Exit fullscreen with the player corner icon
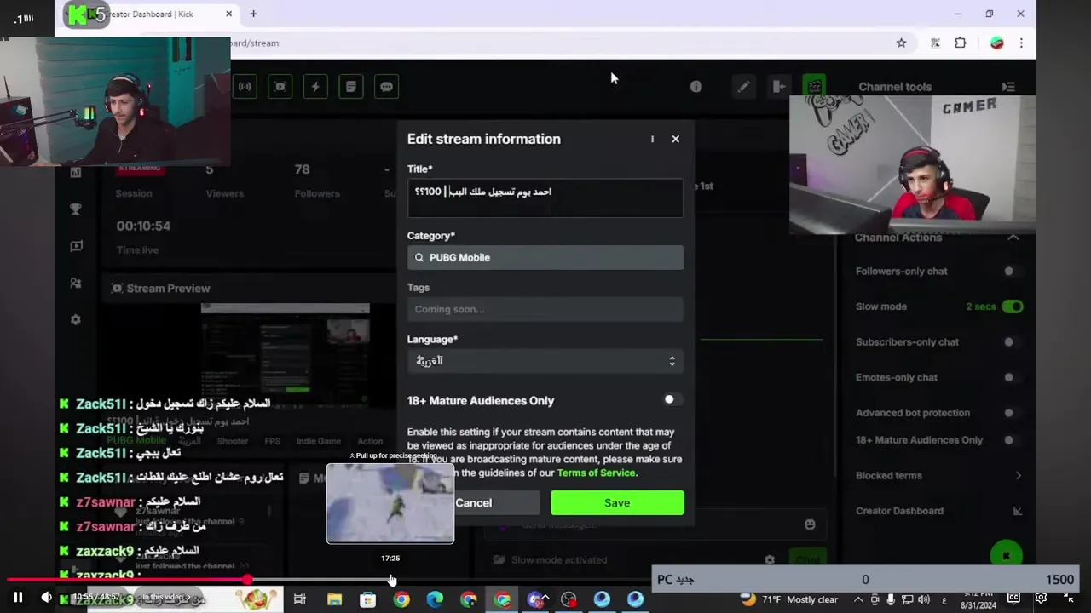Viewport: 1091px width, 613px height. pos(1069,598)
